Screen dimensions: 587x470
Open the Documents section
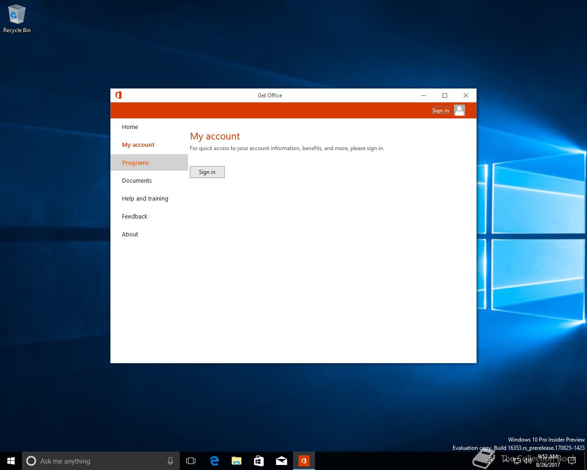137,180
